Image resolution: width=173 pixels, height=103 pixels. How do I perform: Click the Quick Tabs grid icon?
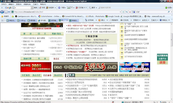click(2, 20)
